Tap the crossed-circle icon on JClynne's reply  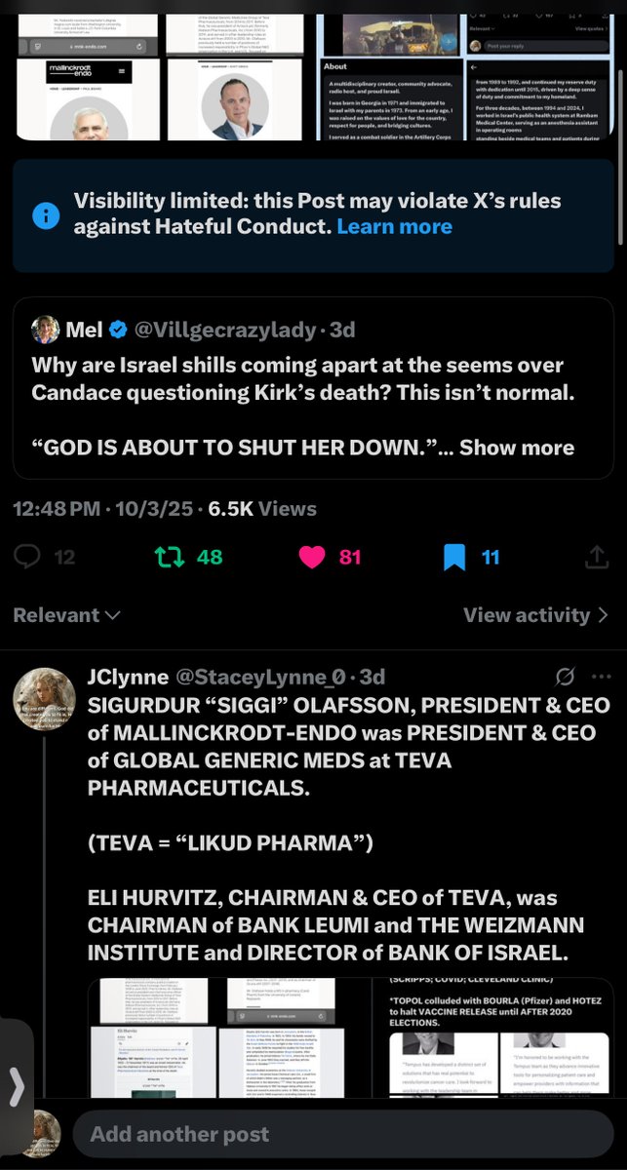564,677
